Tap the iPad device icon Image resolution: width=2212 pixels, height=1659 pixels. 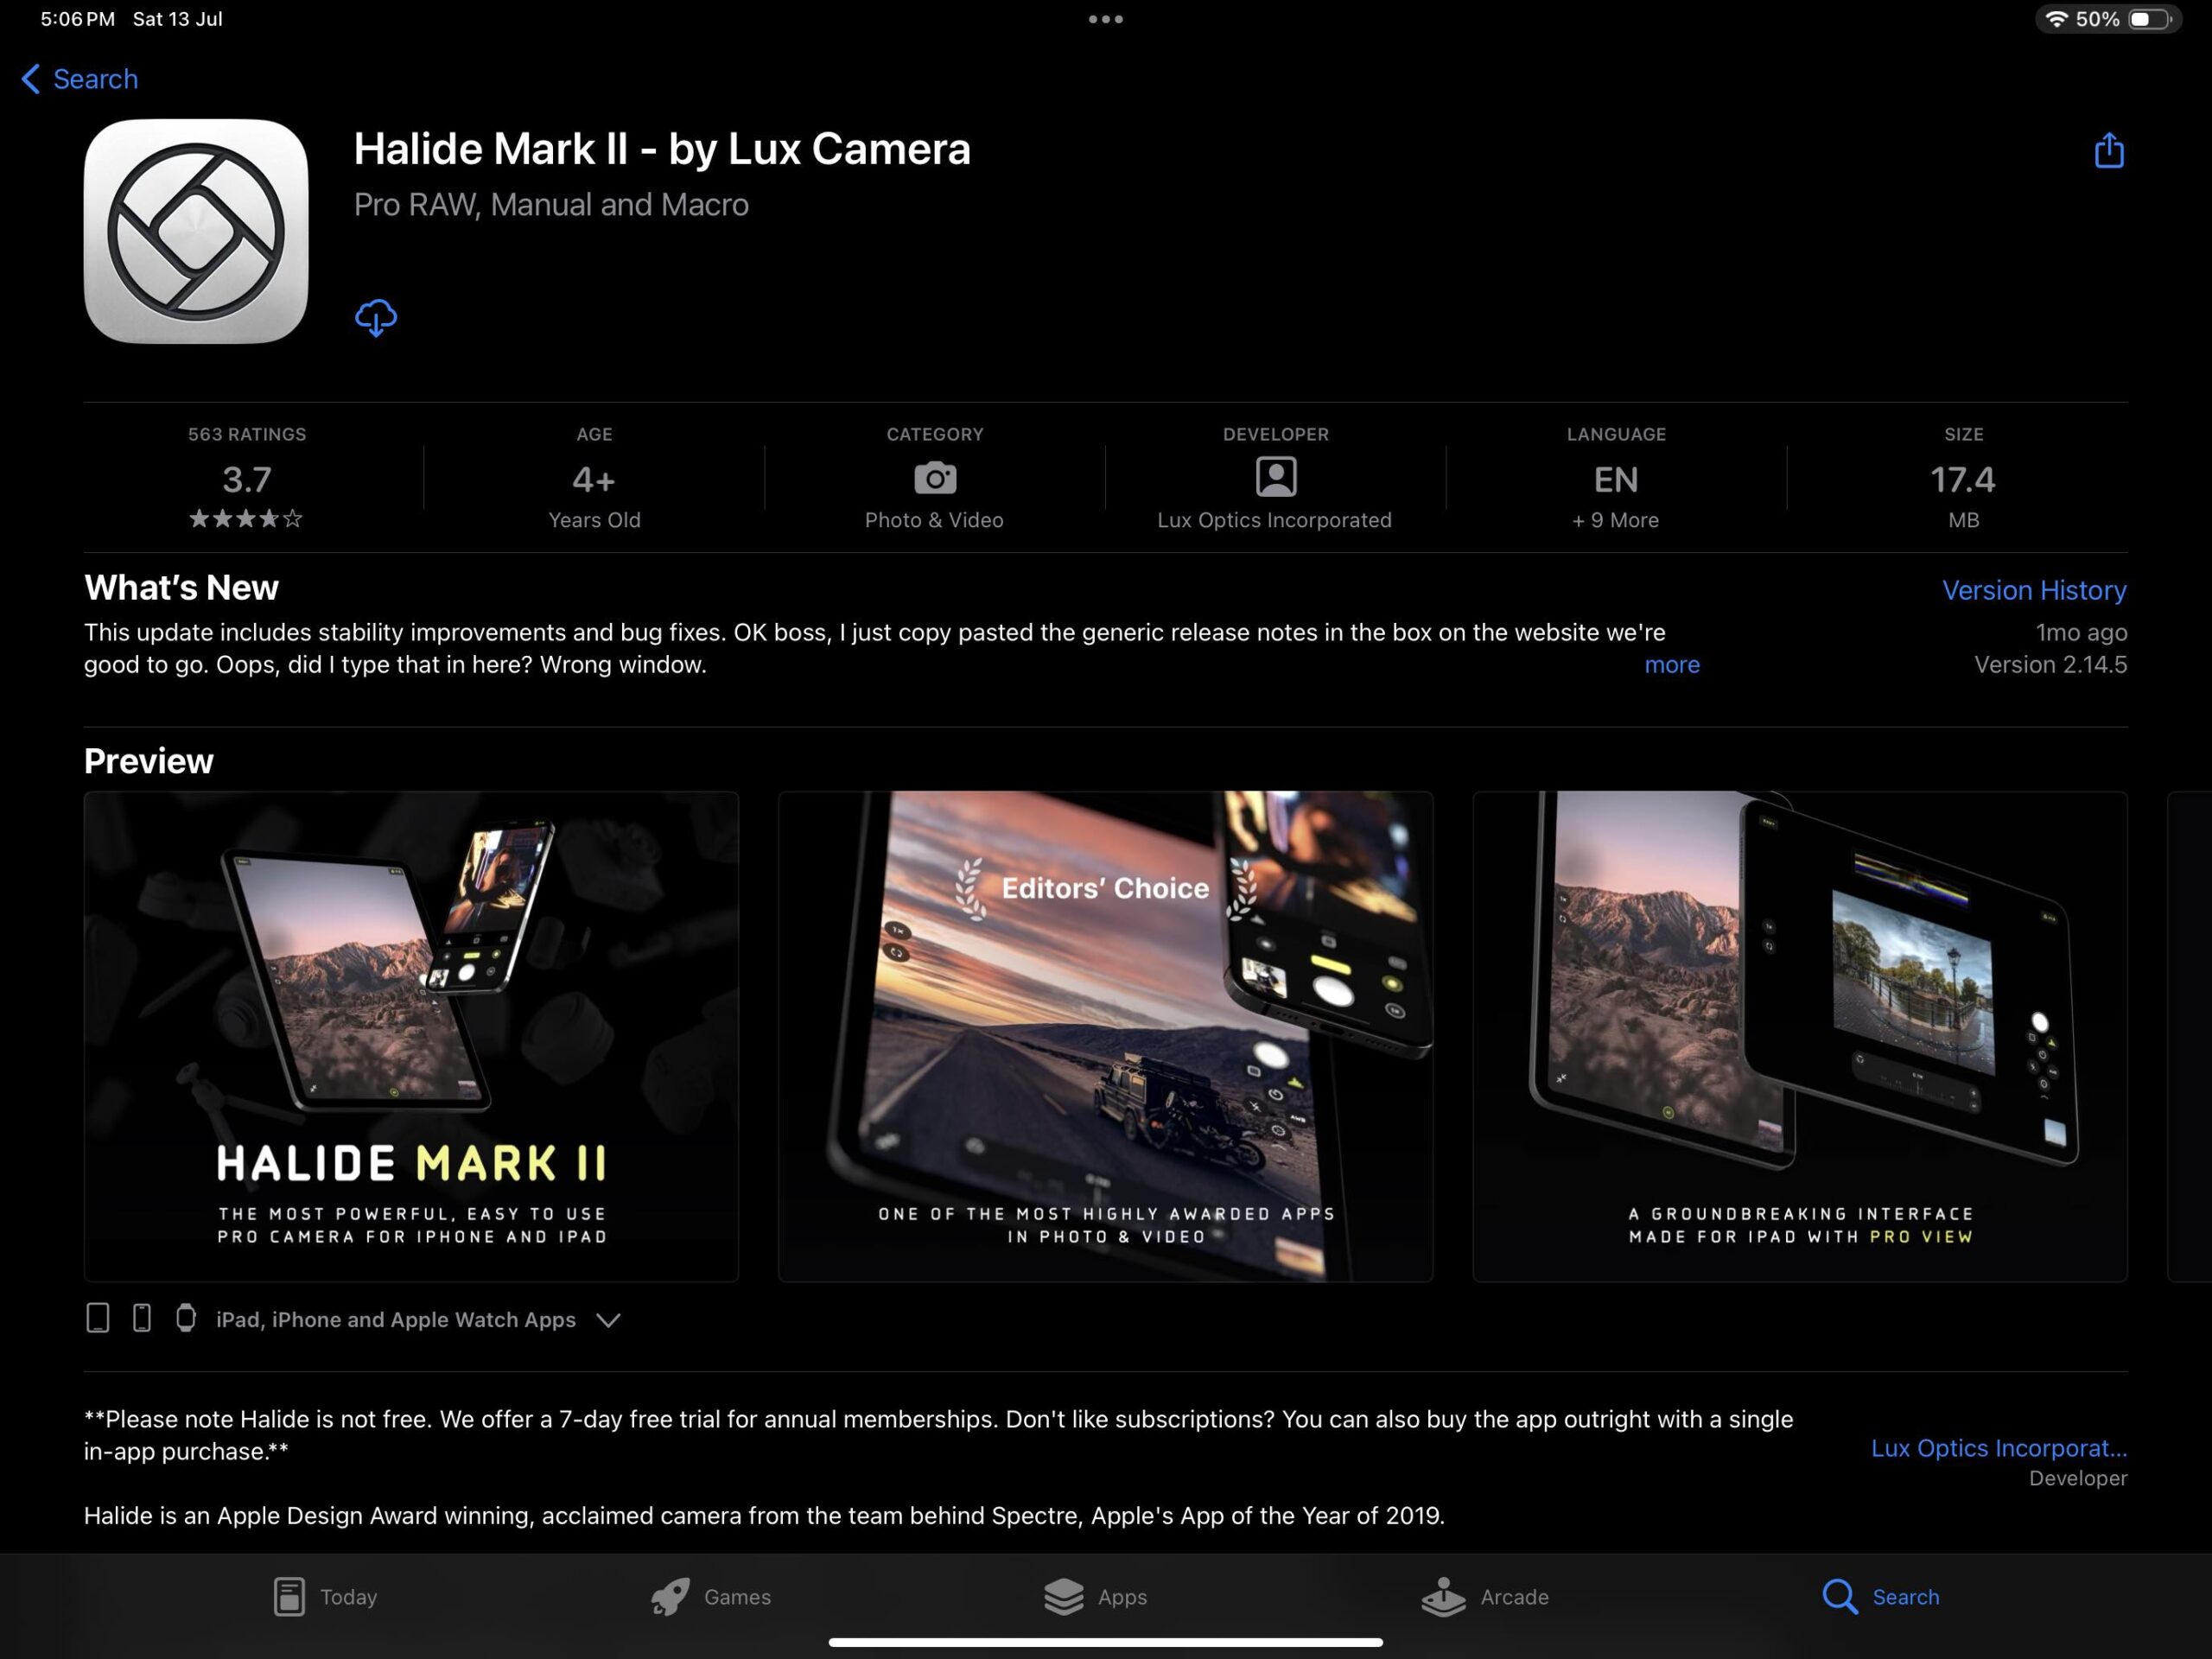point(98,1318)
